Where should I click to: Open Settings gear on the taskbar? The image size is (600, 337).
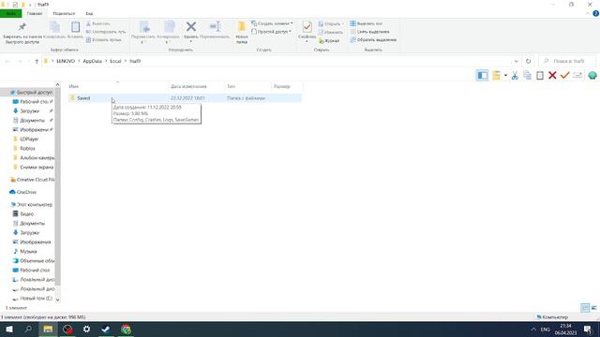coord(86,329)
